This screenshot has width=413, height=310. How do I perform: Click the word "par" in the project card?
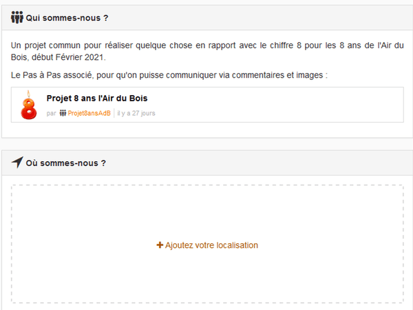[51, 113]
